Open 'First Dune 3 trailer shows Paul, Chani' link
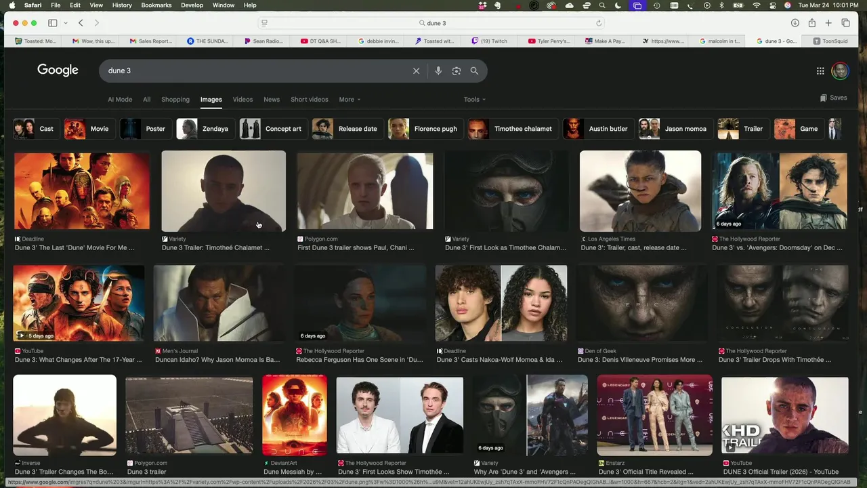The width and height of the screenshot is (867, 488). [356, 248]
